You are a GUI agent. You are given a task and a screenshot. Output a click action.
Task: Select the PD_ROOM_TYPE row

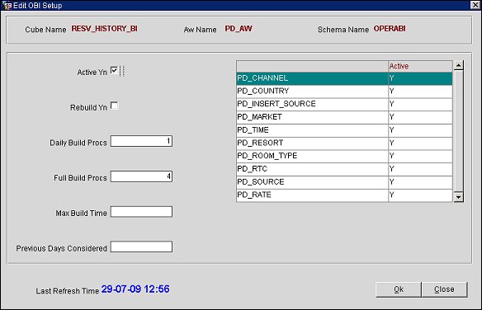click(x=344, y=156)
